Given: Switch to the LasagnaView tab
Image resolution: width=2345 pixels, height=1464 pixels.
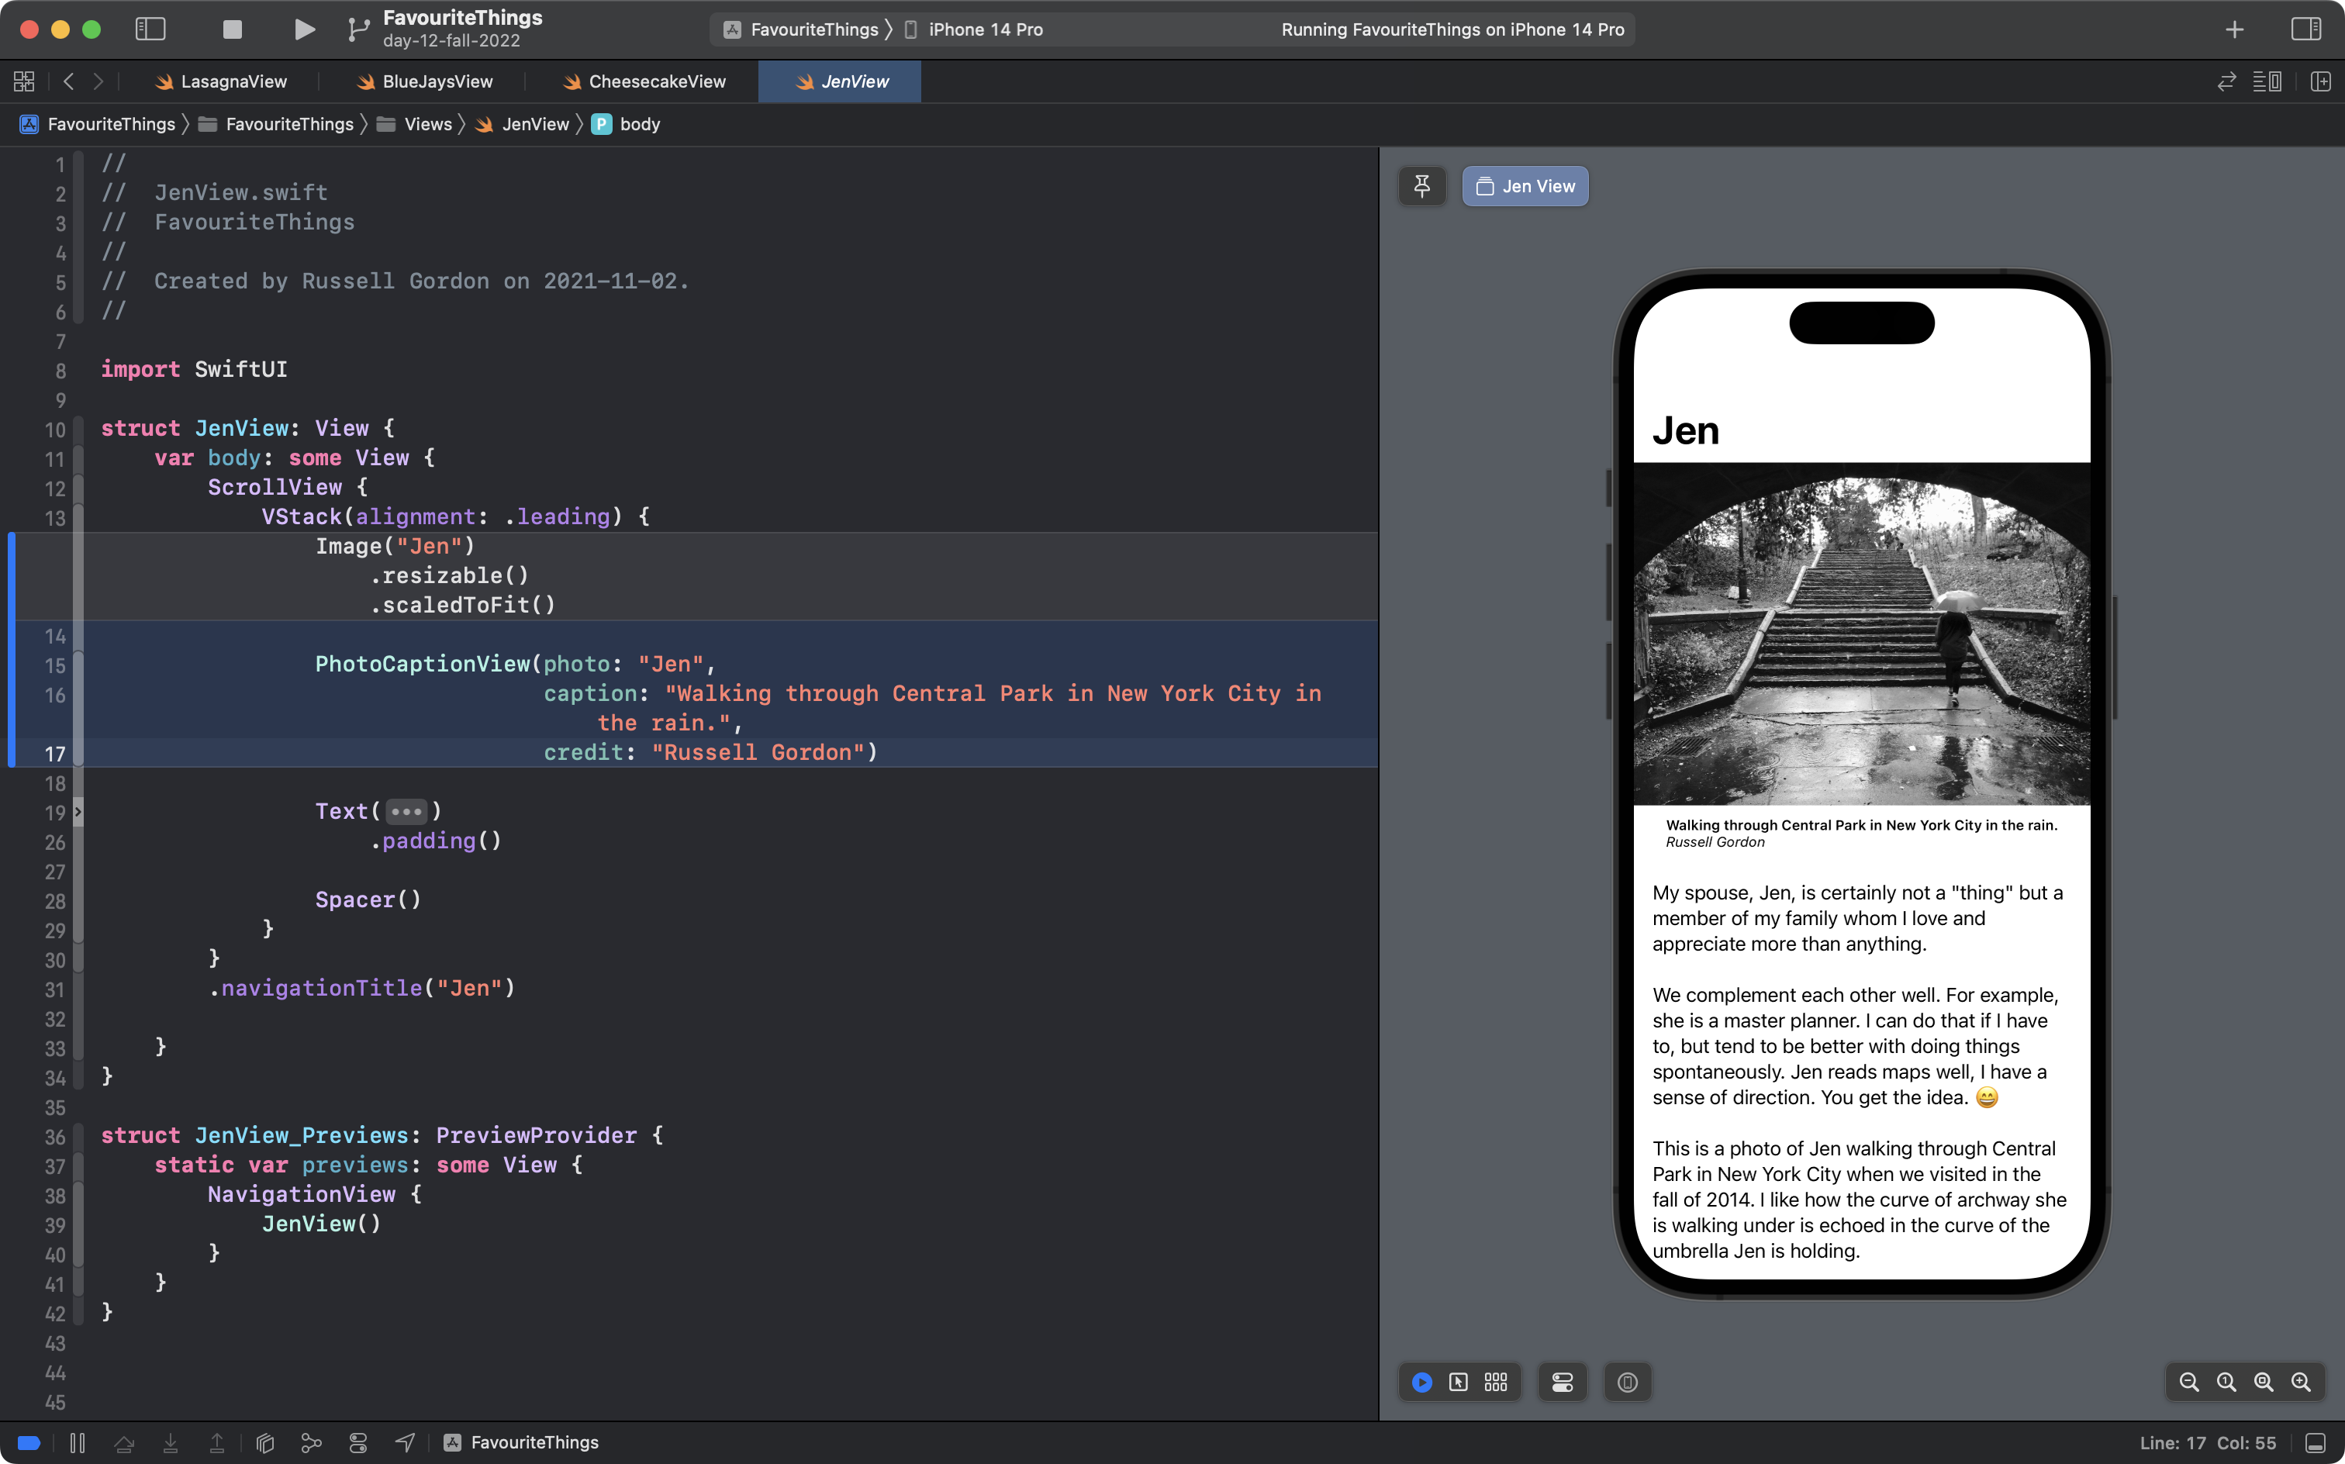Looking at the screenshot, I should [233, 81].
